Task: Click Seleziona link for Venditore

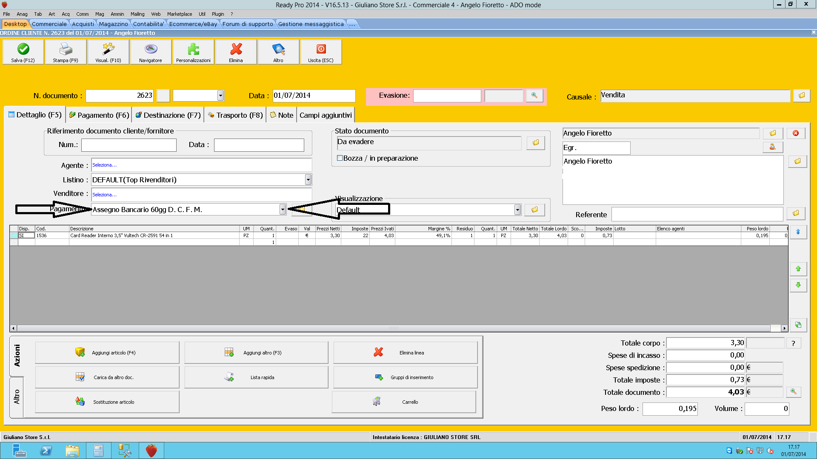Action: [x=104, y=195]
